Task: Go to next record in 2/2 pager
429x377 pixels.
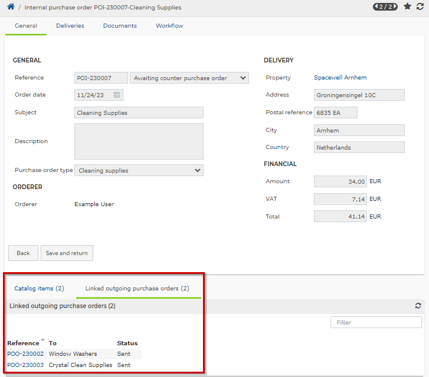Action: pyautogui.click(x=395, y=6)
